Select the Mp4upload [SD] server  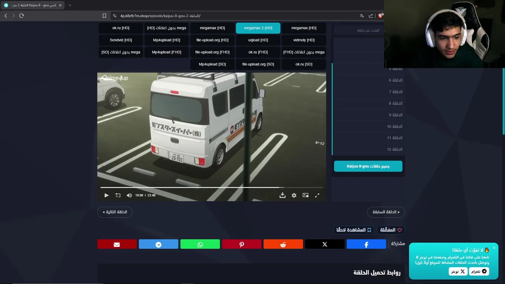pyautogui.click(x=212, y=64)
